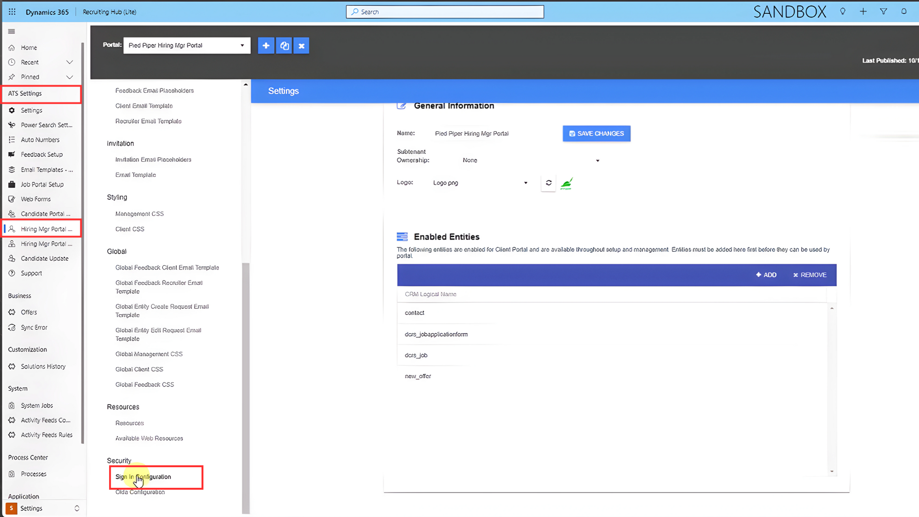Open Client Email Template

click(x=144, y=106)
